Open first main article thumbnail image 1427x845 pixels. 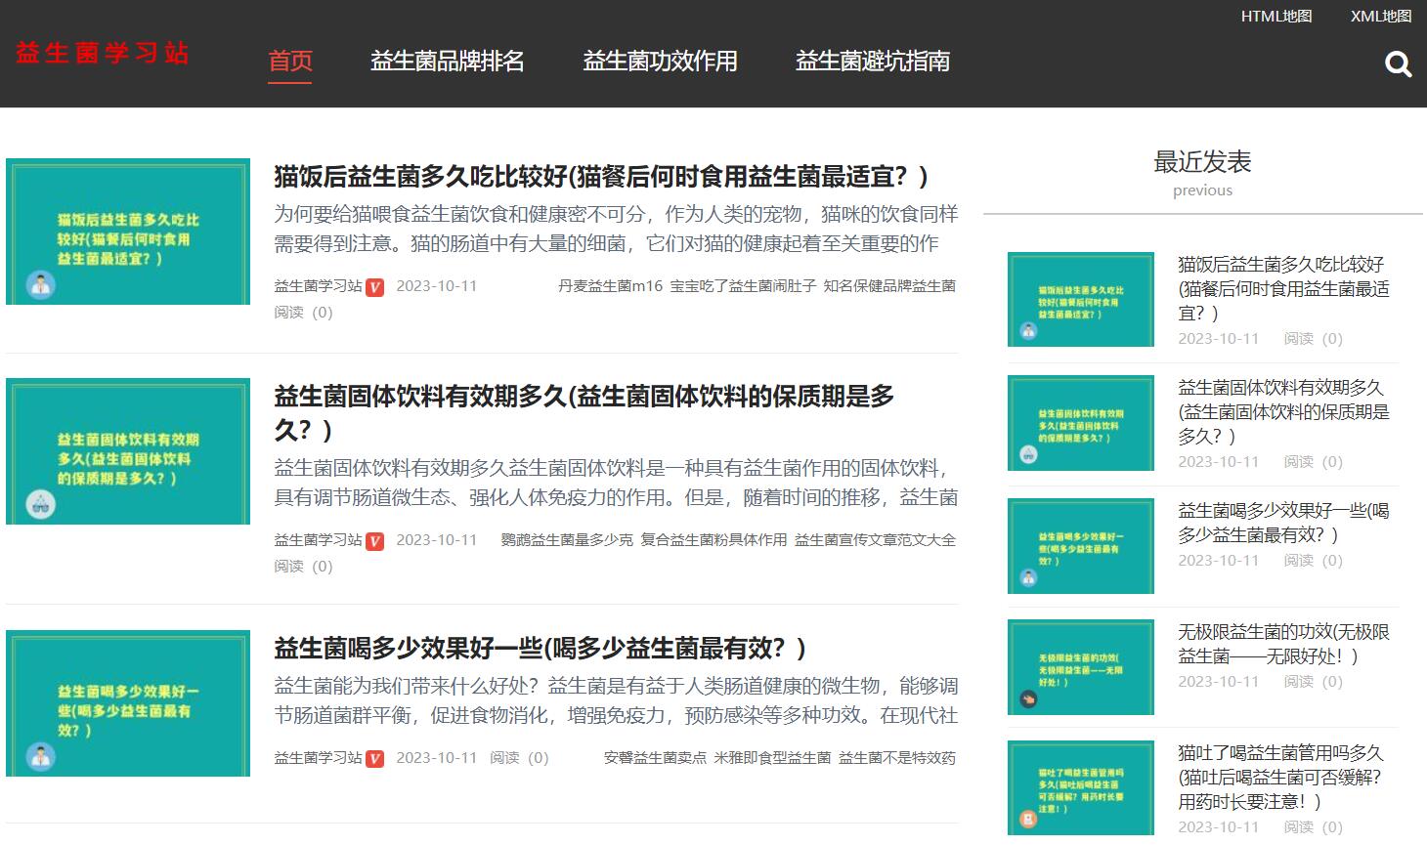pyautogui.click(x=128, y=232)
